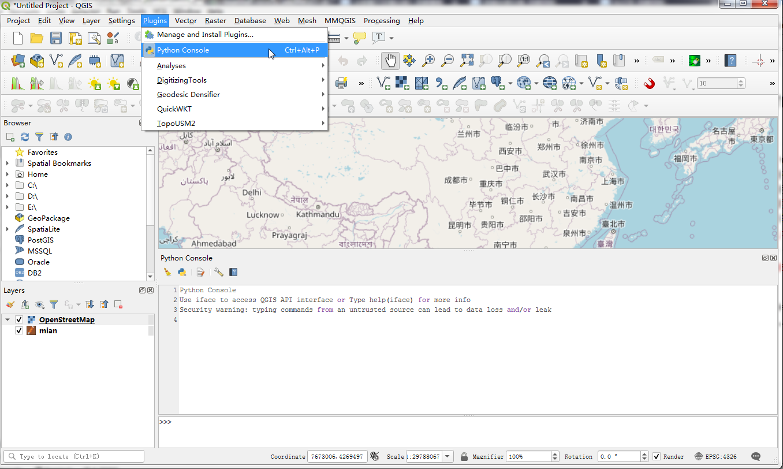
Task: Increase the Rotation value with up arrow
Action: tap(644, 454)
